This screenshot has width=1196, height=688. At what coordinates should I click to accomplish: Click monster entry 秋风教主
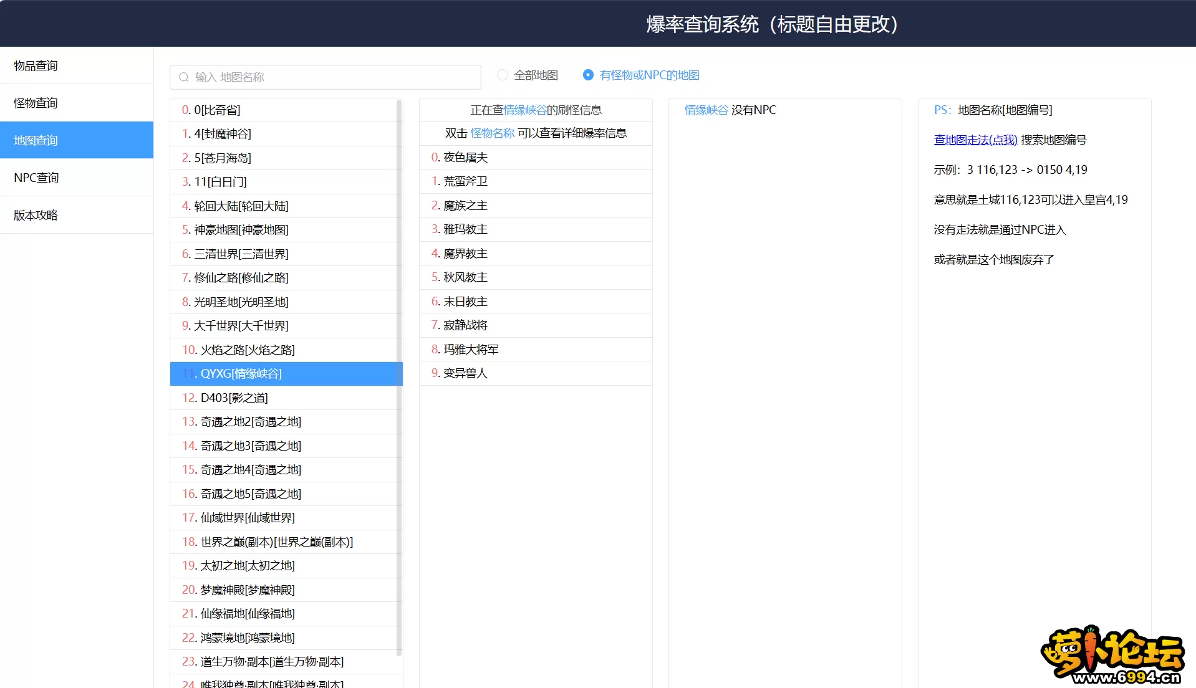click(536, 277)
